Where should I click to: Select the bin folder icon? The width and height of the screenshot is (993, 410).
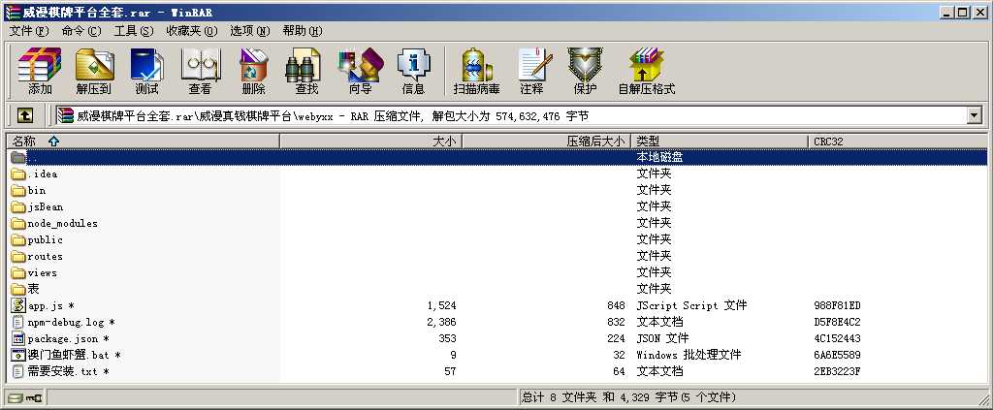point(18,190)
